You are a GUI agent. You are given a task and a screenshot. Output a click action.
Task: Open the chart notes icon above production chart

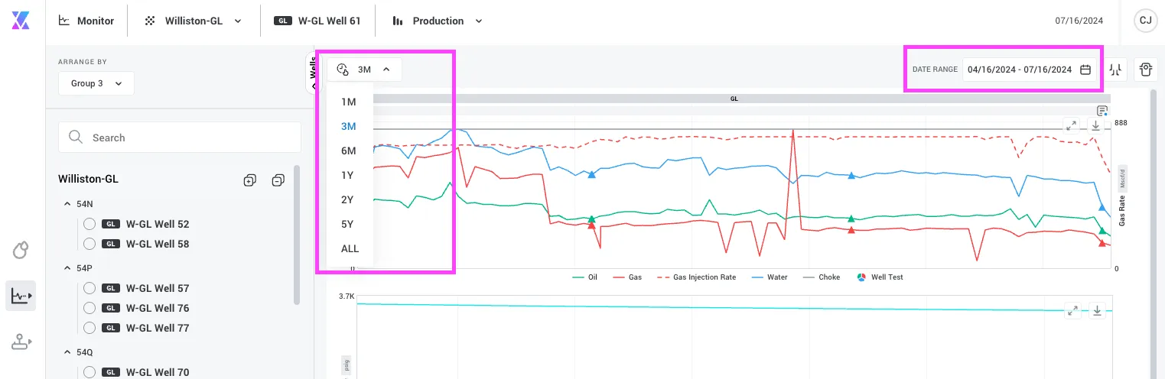point(1102,111)
